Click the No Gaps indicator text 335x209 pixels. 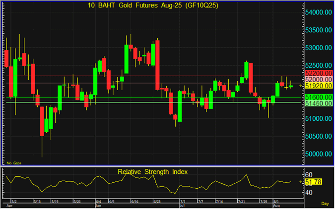pos(13,162)
